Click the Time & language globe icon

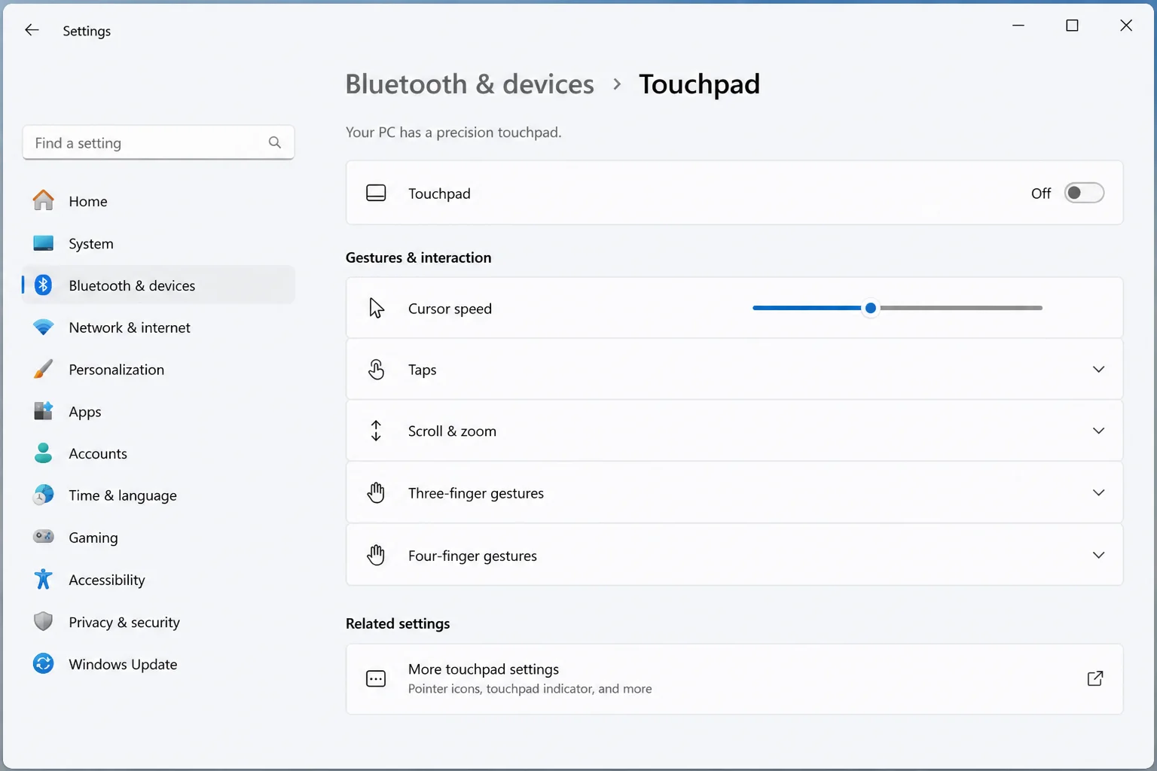click(44, 495)
